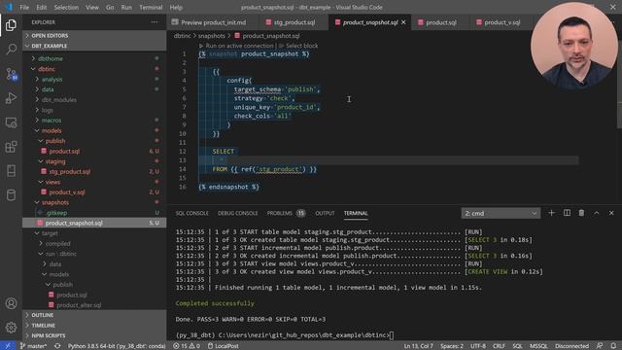Image resolution: width=622 pixels, height=350 pixels.
Task: Click editor line 13 in code
Action: (389, 160)
